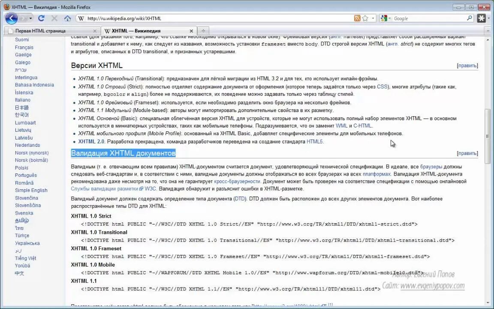Switch language to Italiano
The height and width of the screenshot is (309, 494).
click(22, 100)
